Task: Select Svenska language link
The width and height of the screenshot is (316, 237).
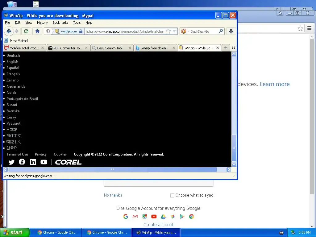Action: (x=13, y=111)
